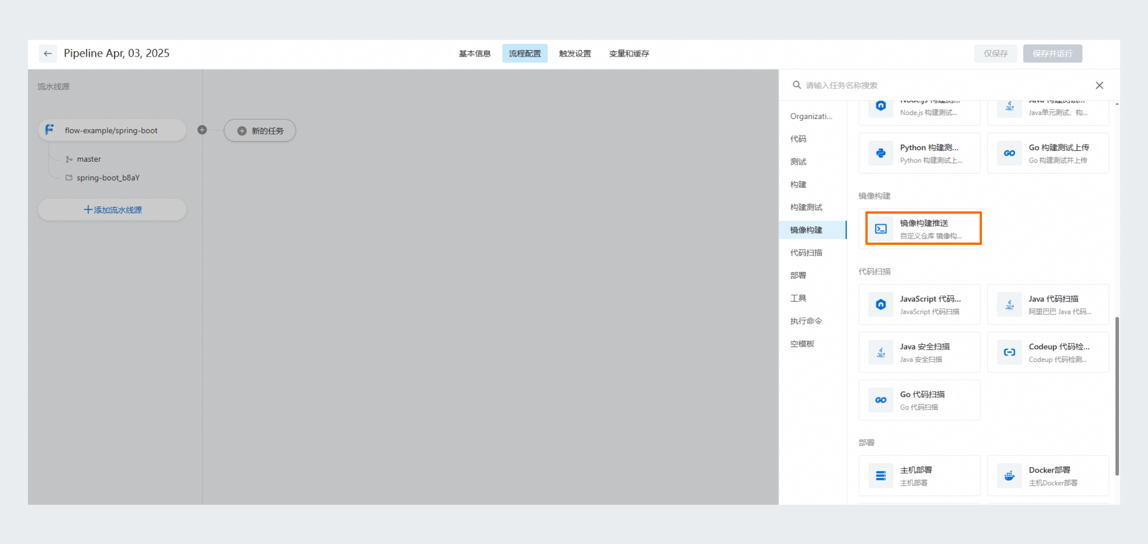The width and height of the screenshot is (1148, 544).
Task: Select the JavaScript 代码扫描 task
Action: (919, 304)
